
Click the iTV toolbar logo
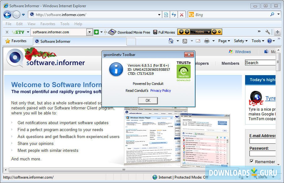pyautogui.click(x=18, y=32)
